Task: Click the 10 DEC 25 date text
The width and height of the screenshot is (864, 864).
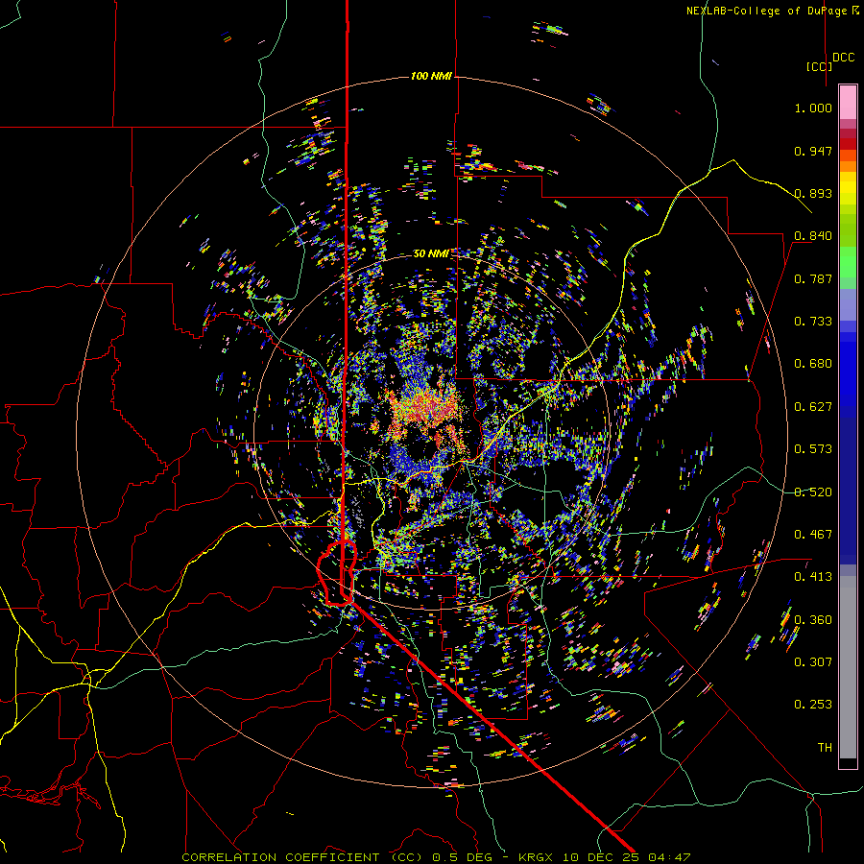Action: (x=601, y=857)
